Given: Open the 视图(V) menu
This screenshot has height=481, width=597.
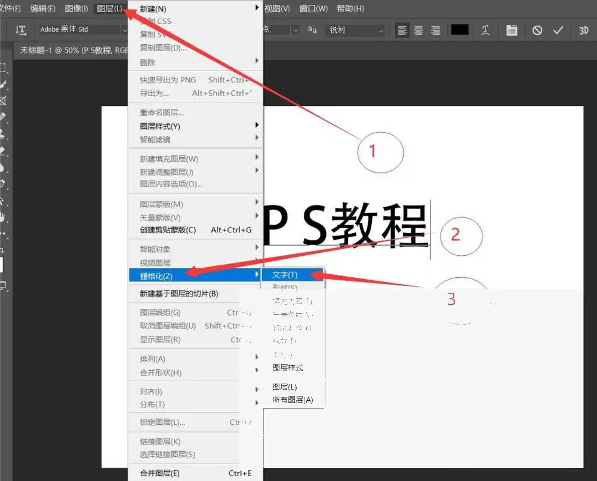Looking at the screenshot, I should (277, 8).
